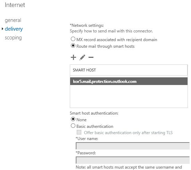Screen dimensions: 191x170
Task: Click the plus icon to add smart host
Action: tap(73, 57)
